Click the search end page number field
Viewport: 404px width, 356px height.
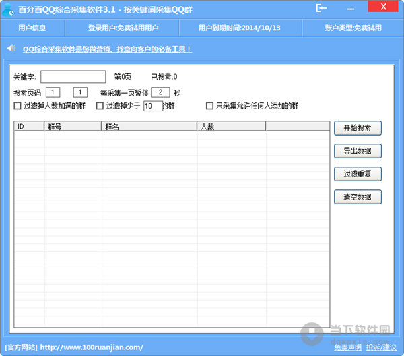(80, 92)
